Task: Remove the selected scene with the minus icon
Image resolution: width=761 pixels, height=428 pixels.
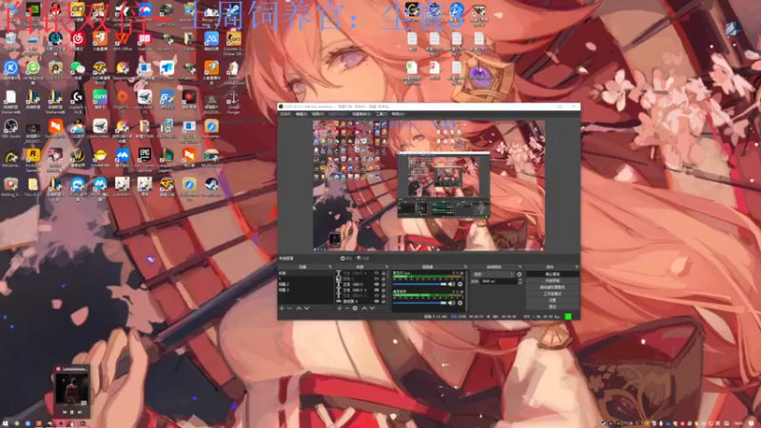Action: coord(289,308)
